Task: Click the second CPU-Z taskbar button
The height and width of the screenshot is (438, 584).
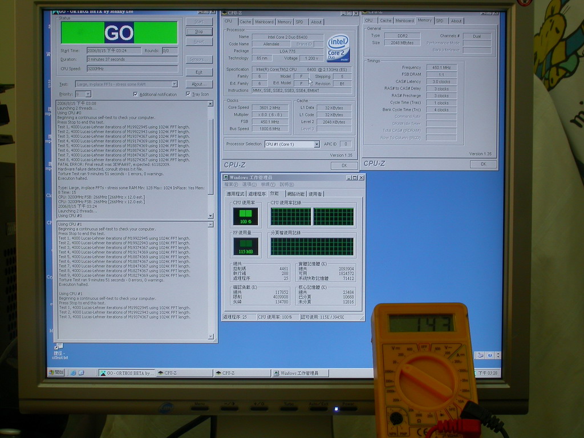Action: tap(242, 373)
